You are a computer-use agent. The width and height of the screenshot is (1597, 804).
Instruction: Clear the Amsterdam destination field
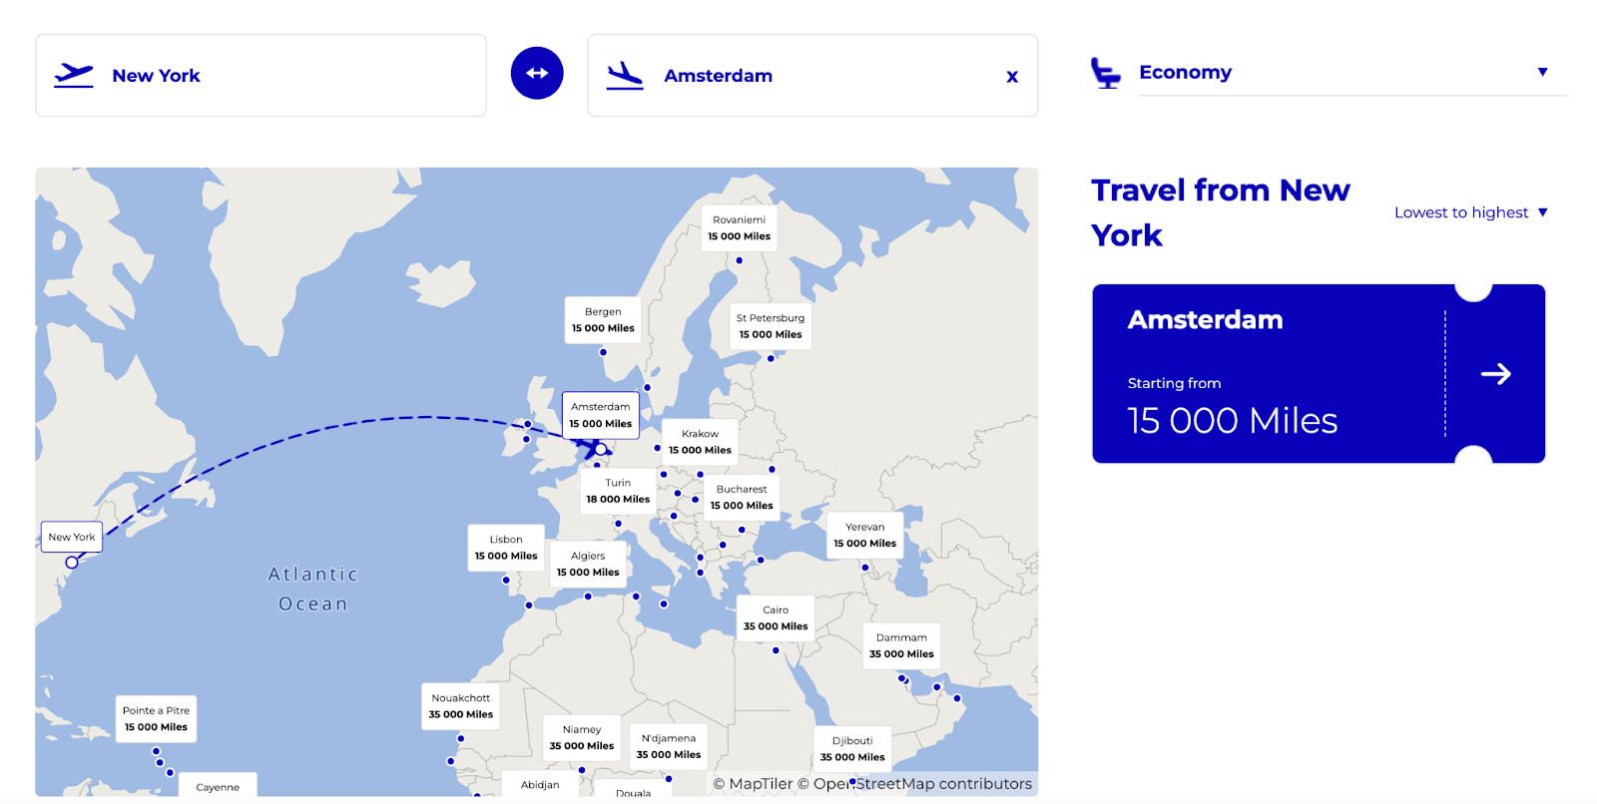tap(1012, 77)
